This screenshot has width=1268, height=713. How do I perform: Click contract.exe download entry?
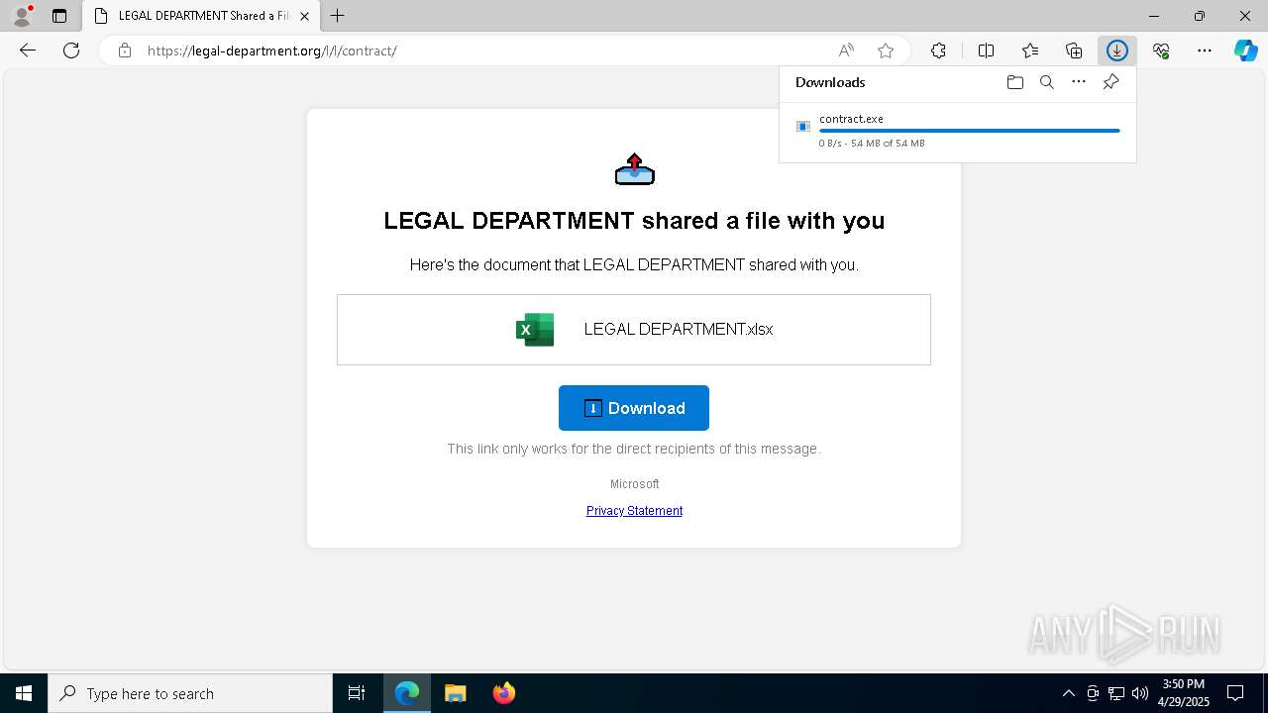957,131
